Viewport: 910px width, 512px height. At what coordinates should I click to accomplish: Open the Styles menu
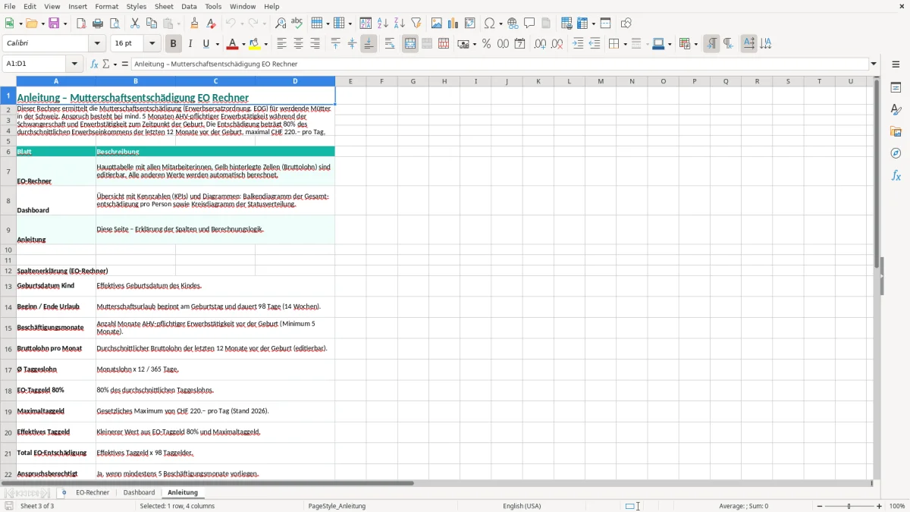(136, 6)
